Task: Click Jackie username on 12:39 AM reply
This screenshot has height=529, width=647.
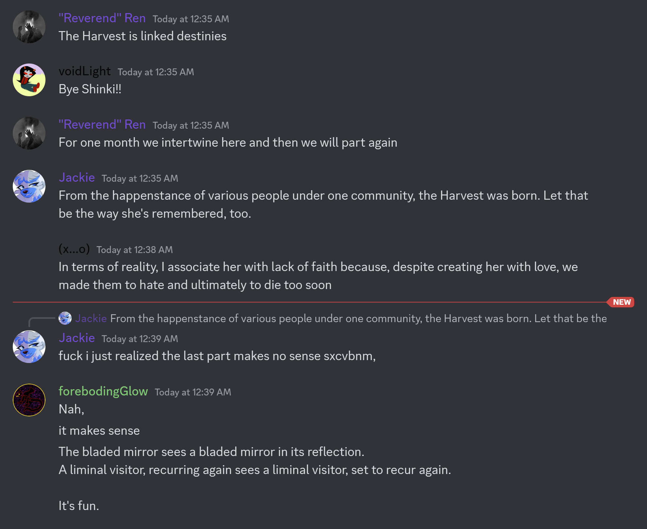Action: (77, 338)
